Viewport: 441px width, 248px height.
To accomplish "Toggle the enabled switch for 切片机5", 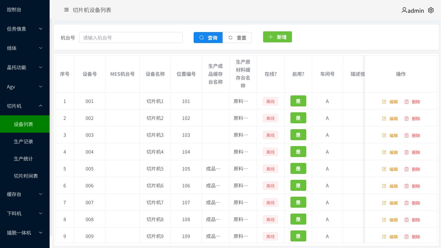I will pyautogui.click(x=298, y=168).
